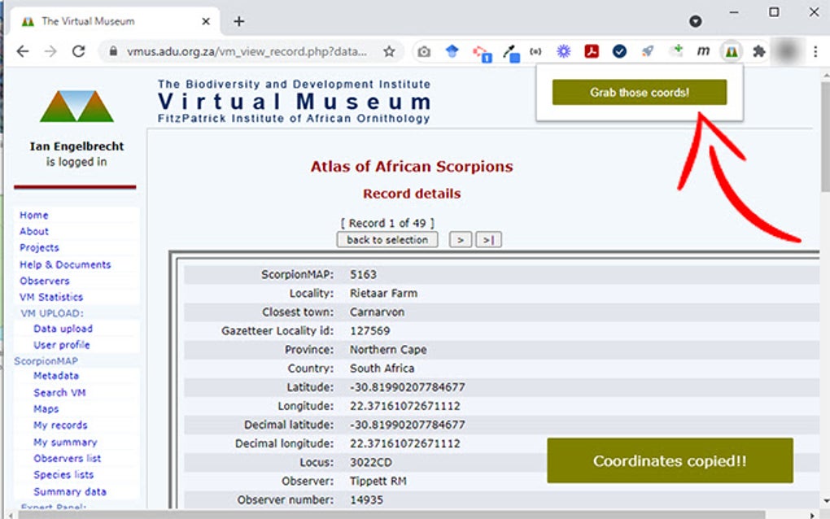This screenshot has width=830, height=519.
Task: Open the Adobe Acrobat PDF extension
Action: (x=591, y=50)
